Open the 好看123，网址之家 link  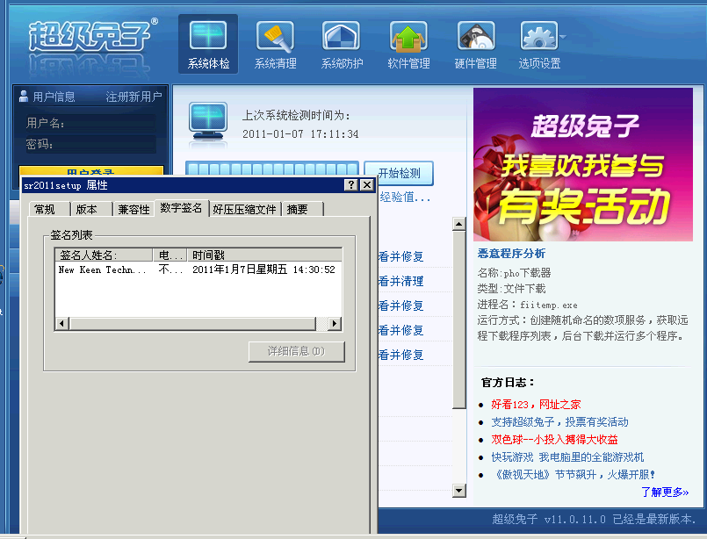pyautogui.click(x=536, y=404)
